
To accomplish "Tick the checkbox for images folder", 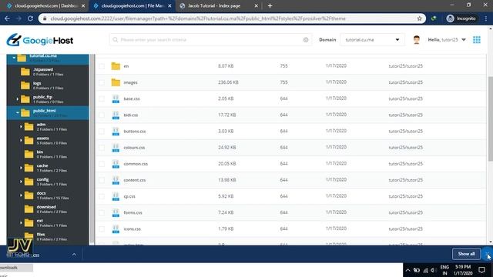I will [x=102, y=82].
